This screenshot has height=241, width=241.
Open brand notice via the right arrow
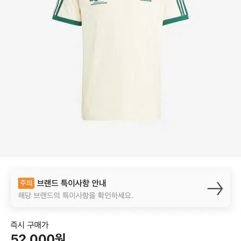pyautogui.click(x=215, y=189)
